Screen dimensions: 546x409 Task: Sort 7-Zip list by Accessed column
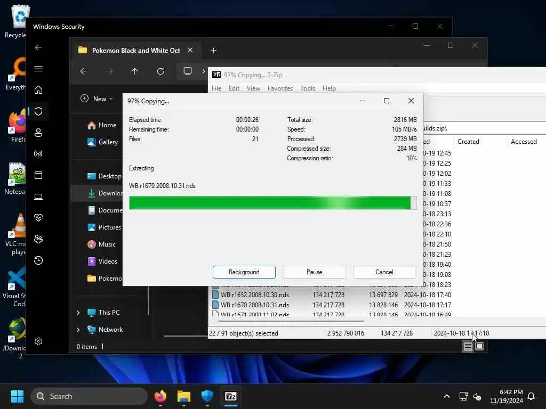point(524,142)
